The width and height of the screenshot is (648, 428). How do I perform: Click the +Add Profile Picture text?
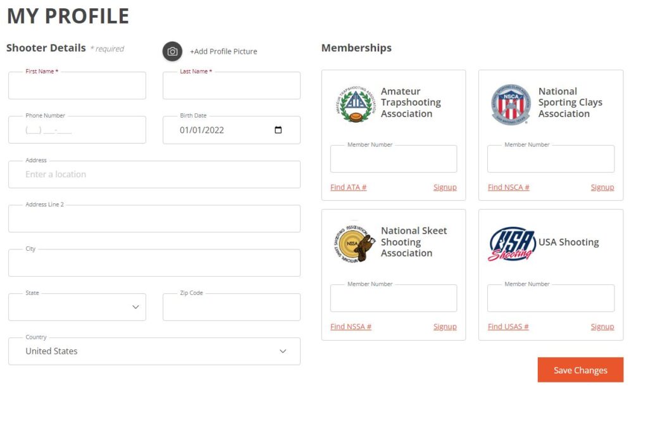pos(223,51)
